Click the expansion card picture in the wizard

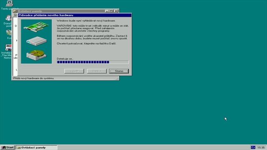[36, 27]
